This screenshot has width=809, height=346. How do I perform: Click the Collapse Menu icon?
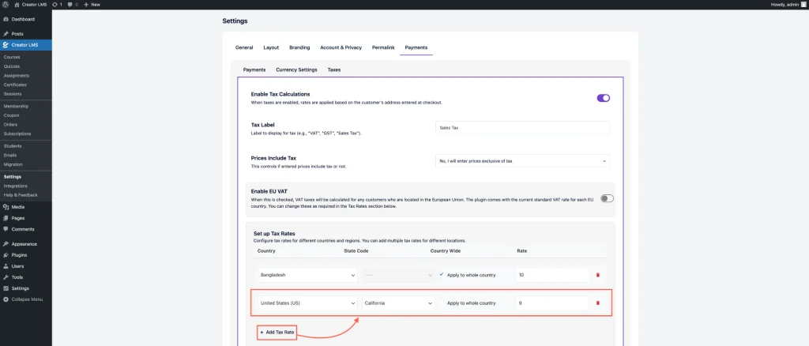(x=6, y=299)
